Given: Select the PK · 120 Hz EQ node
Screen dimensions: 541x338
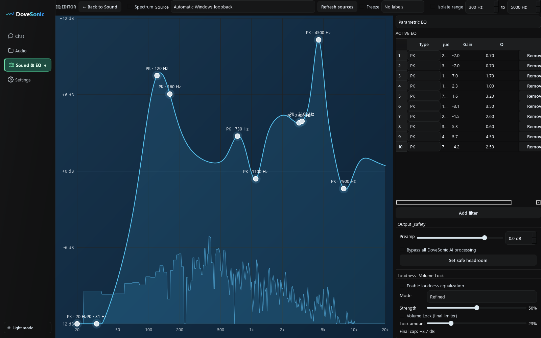Looking at the screenshot, I should pyautogui.click(x=157, y=76).
